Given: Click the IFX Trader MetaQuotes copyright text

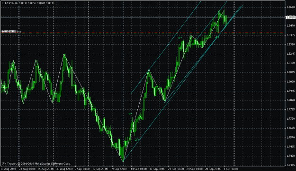Looking at the screenshot, I should (x=36, y=163).
